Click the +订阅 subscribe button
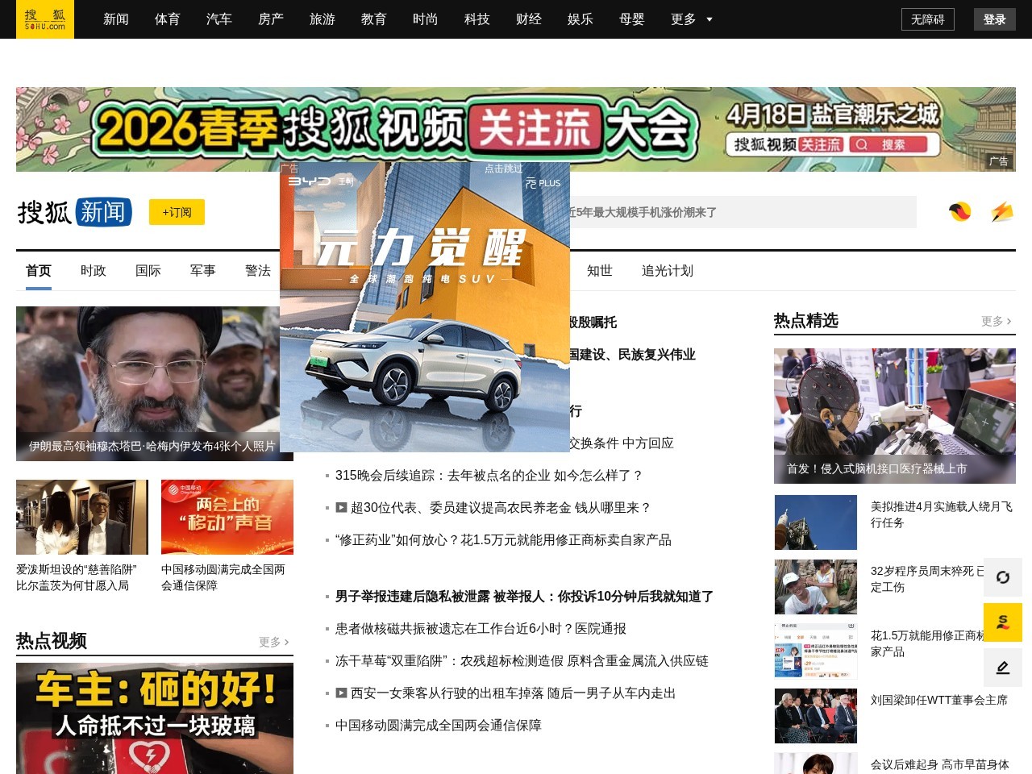Screen dimensions: 1032x774 (x=177, y=211)
